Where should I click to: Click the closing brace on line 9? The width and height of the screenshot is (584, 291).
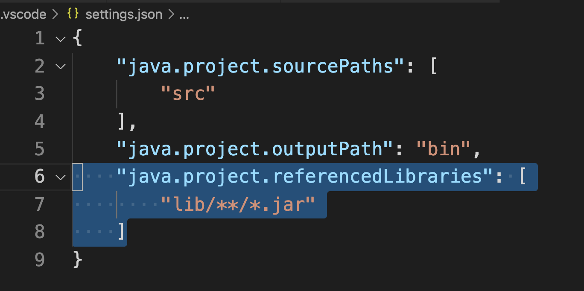pos(77,259)
